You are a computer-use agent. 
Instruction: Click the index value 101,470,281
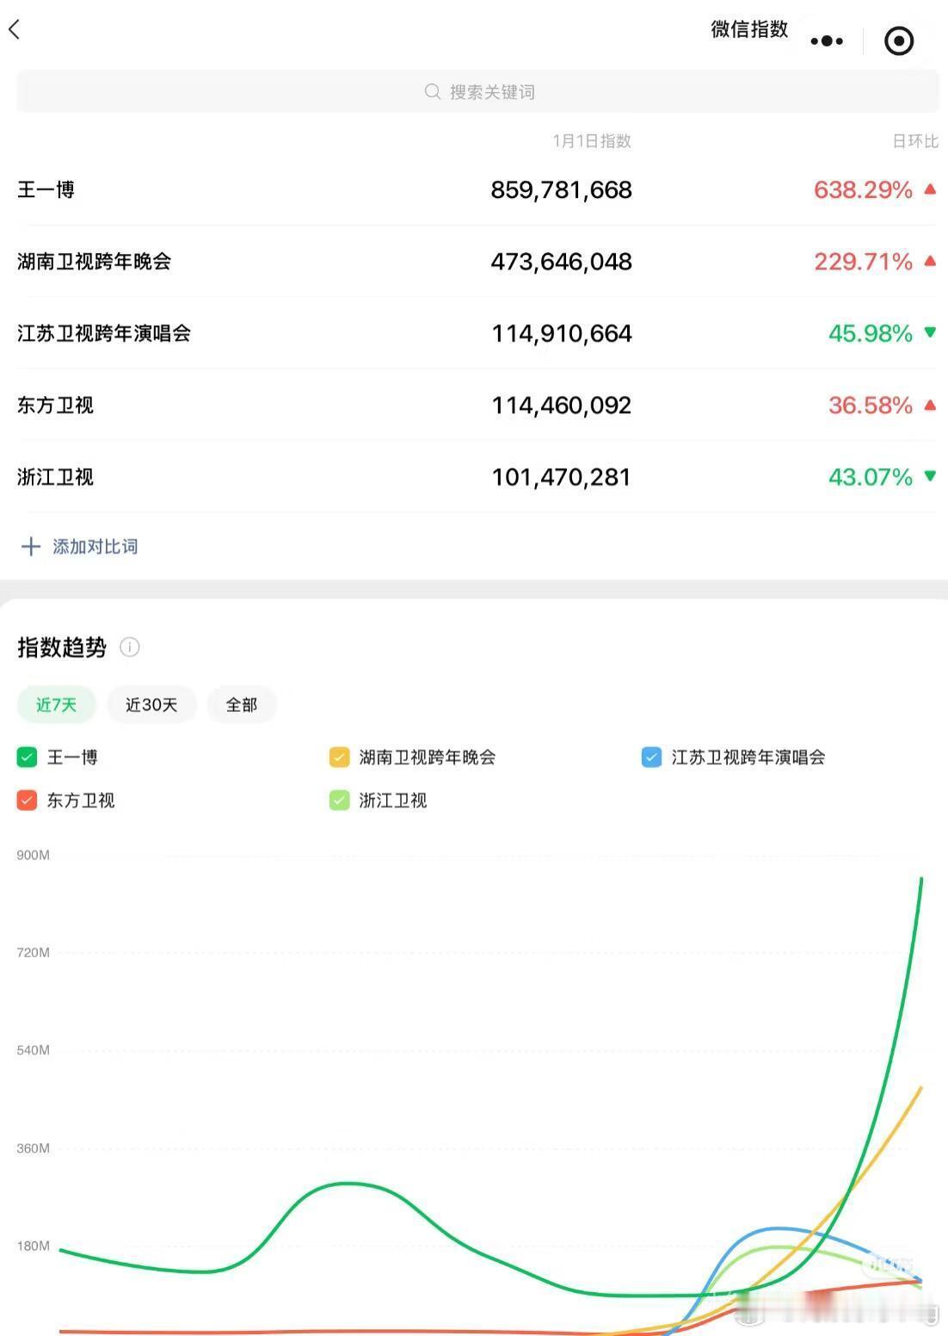pyautogui.click(x=562, y=477)
